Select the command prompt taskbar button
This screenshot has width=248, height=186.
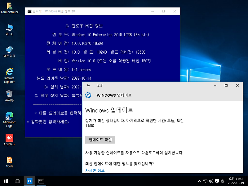[x=41, y=181]
